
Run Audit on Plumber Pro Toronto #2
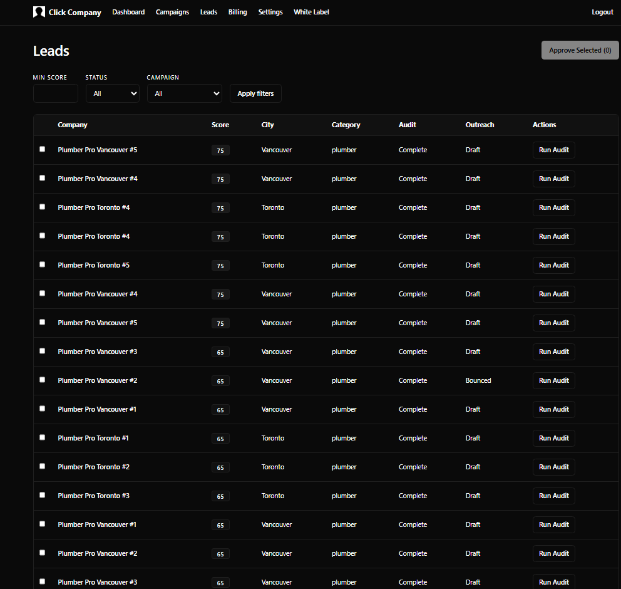553,467
